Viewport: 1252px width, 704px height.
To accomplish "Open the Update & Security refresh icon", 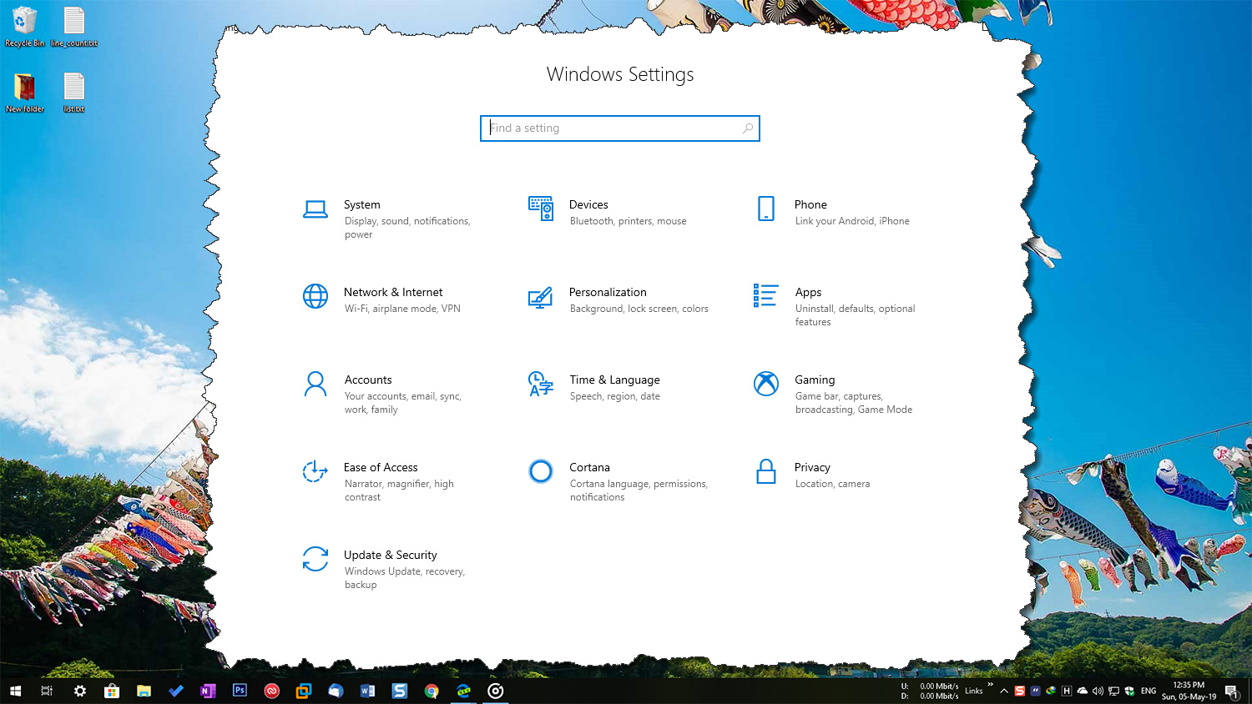I will 316,559.
